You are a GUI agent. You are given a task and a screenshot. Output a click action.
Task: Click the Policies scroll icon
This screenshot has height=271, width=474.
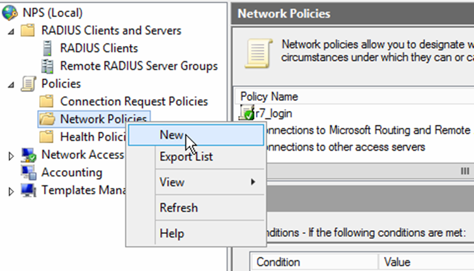28,83
